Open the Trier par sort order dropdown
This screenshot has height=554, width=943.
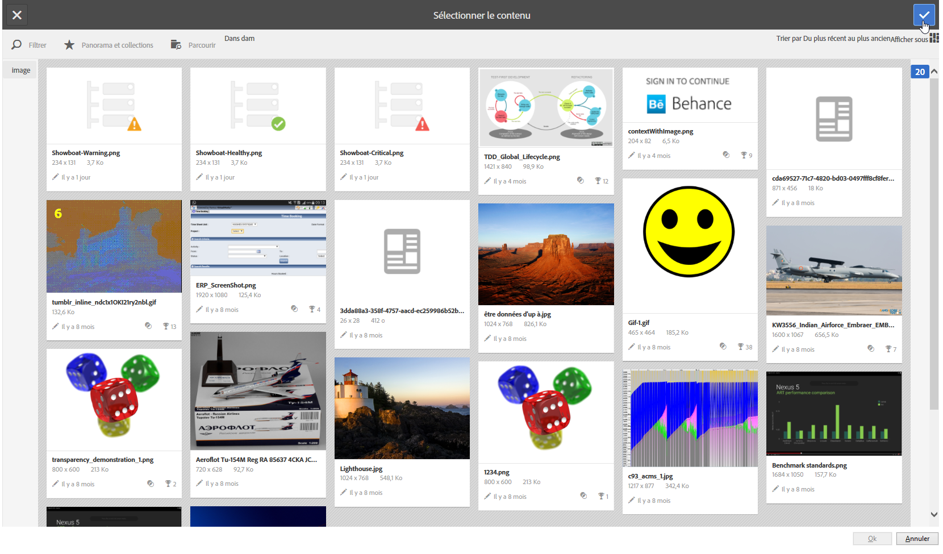coord(833,39)
